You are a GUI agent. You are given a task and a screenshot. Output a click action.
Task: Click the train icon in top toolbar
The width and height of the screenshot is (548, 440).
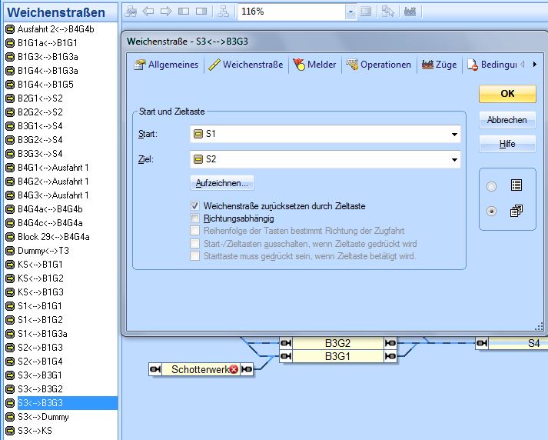[x=410, y=12]
